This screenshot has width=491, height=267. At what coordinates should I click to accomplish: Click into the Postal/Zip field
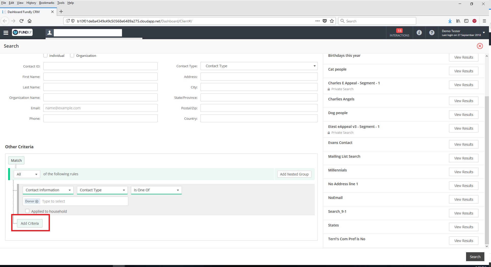click(259, 108)
